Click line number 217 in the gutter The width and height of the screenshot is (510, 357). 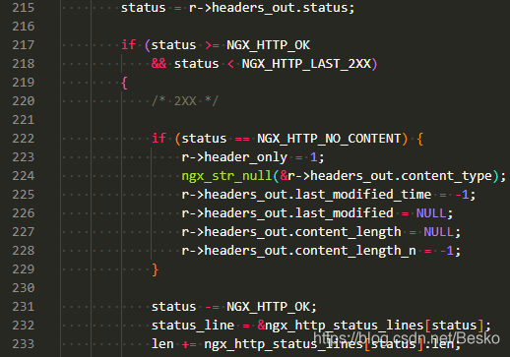[x=23, y=45]
